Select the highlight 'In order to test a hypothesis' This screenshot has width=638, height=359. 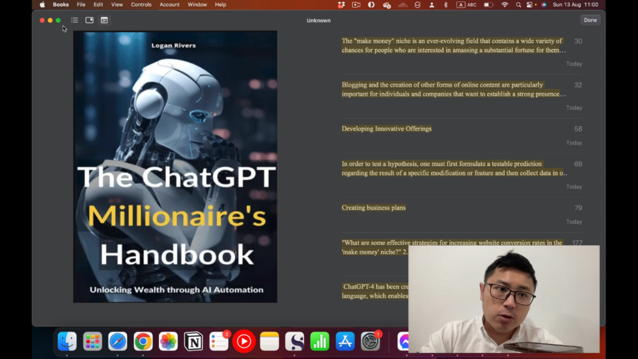point(454,168)
